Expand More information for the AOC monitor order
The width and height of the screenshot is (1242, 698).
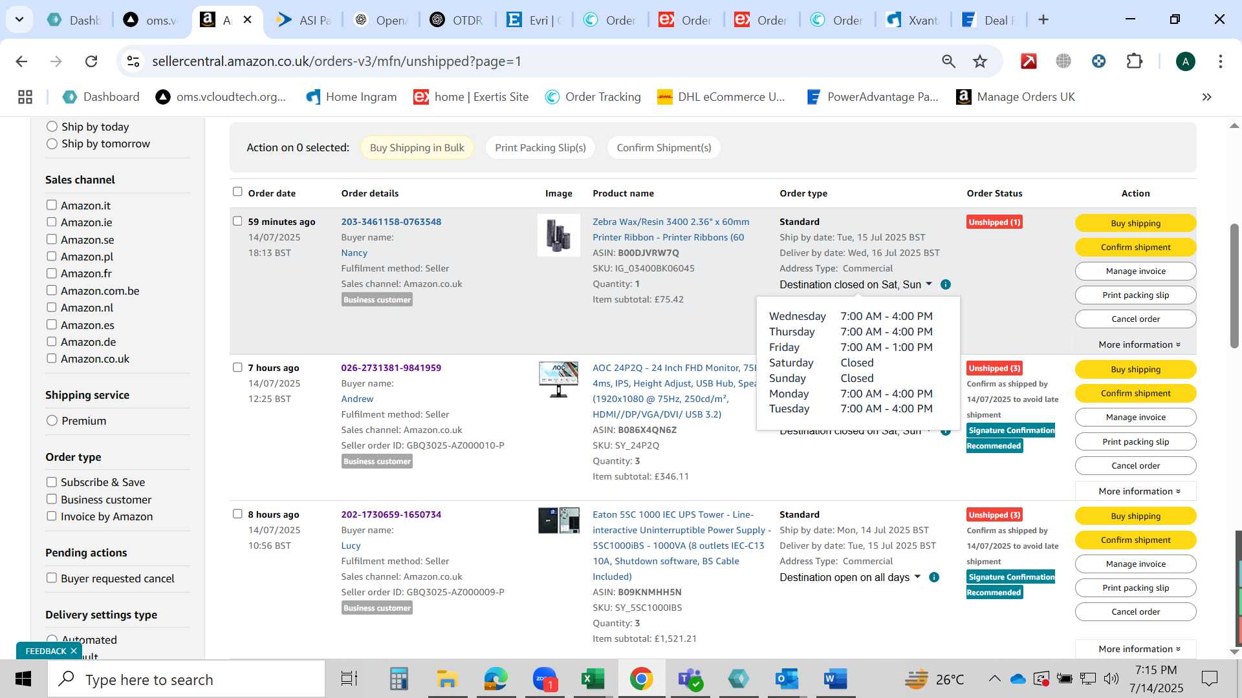click(1138, 491)
